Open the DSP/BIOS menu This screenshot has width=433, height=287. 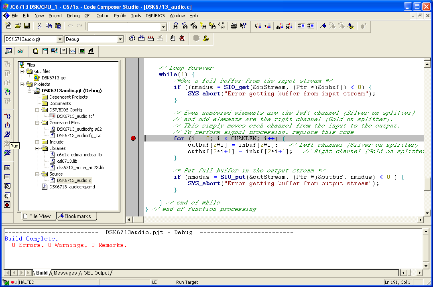click(x=155, y=16)
